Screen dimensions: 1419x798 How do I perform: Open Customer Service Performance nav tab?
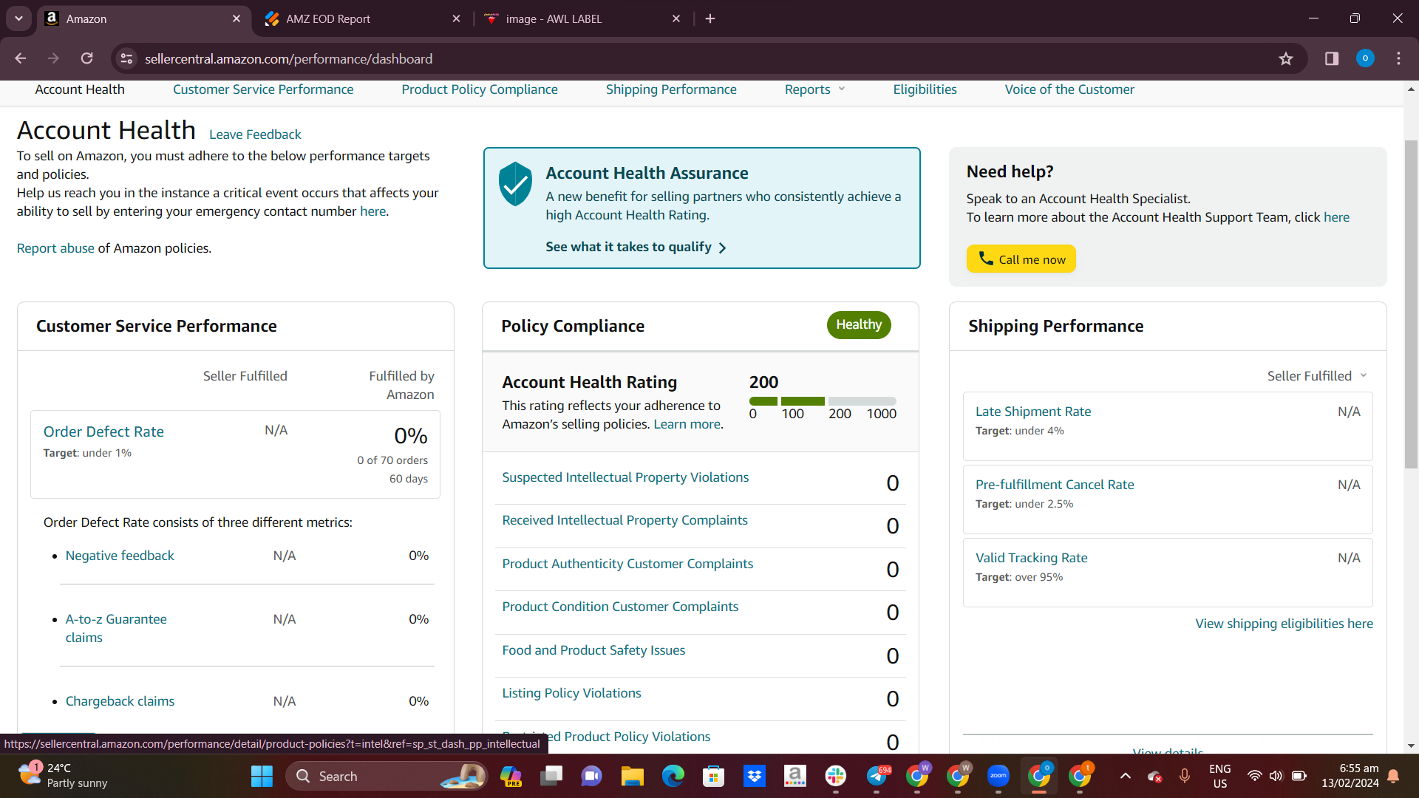pos(263,89)
